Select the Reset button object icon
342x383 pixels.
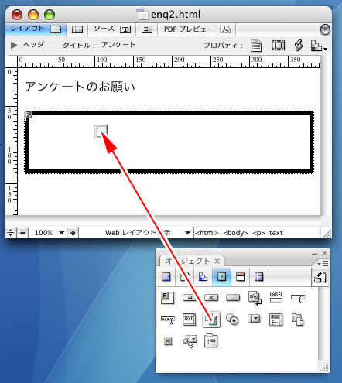(211, 298)
